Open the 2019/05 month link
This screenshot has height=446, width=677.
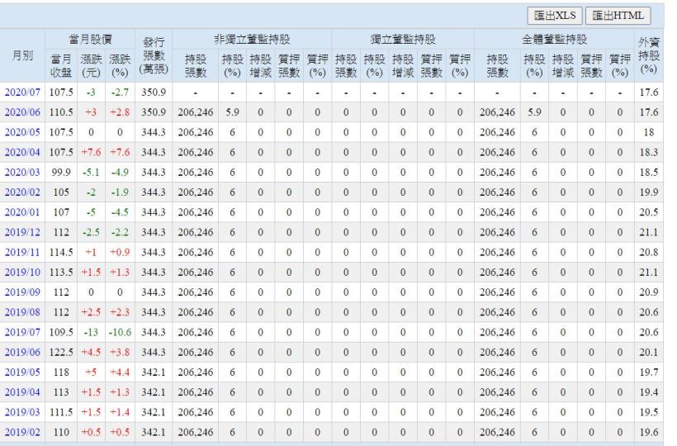pyautogui.click(x=22, y=372)
